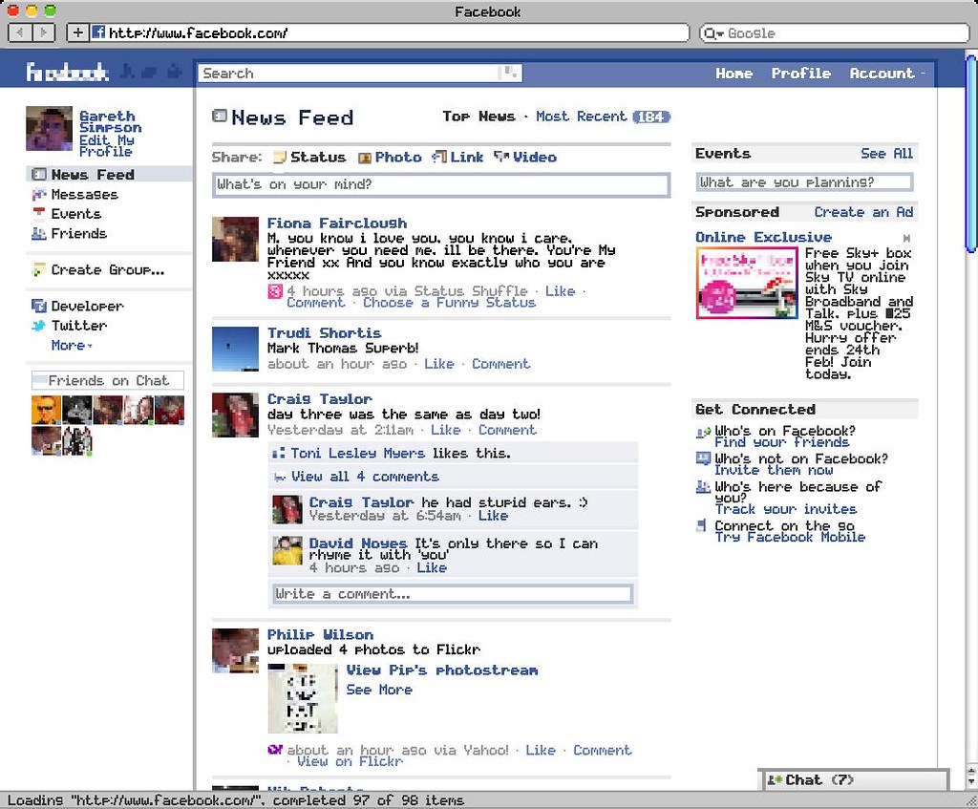Click Gareth Simpson's profile picture
The width and height of the screenshot is (978, 809).
click(50, 129)
